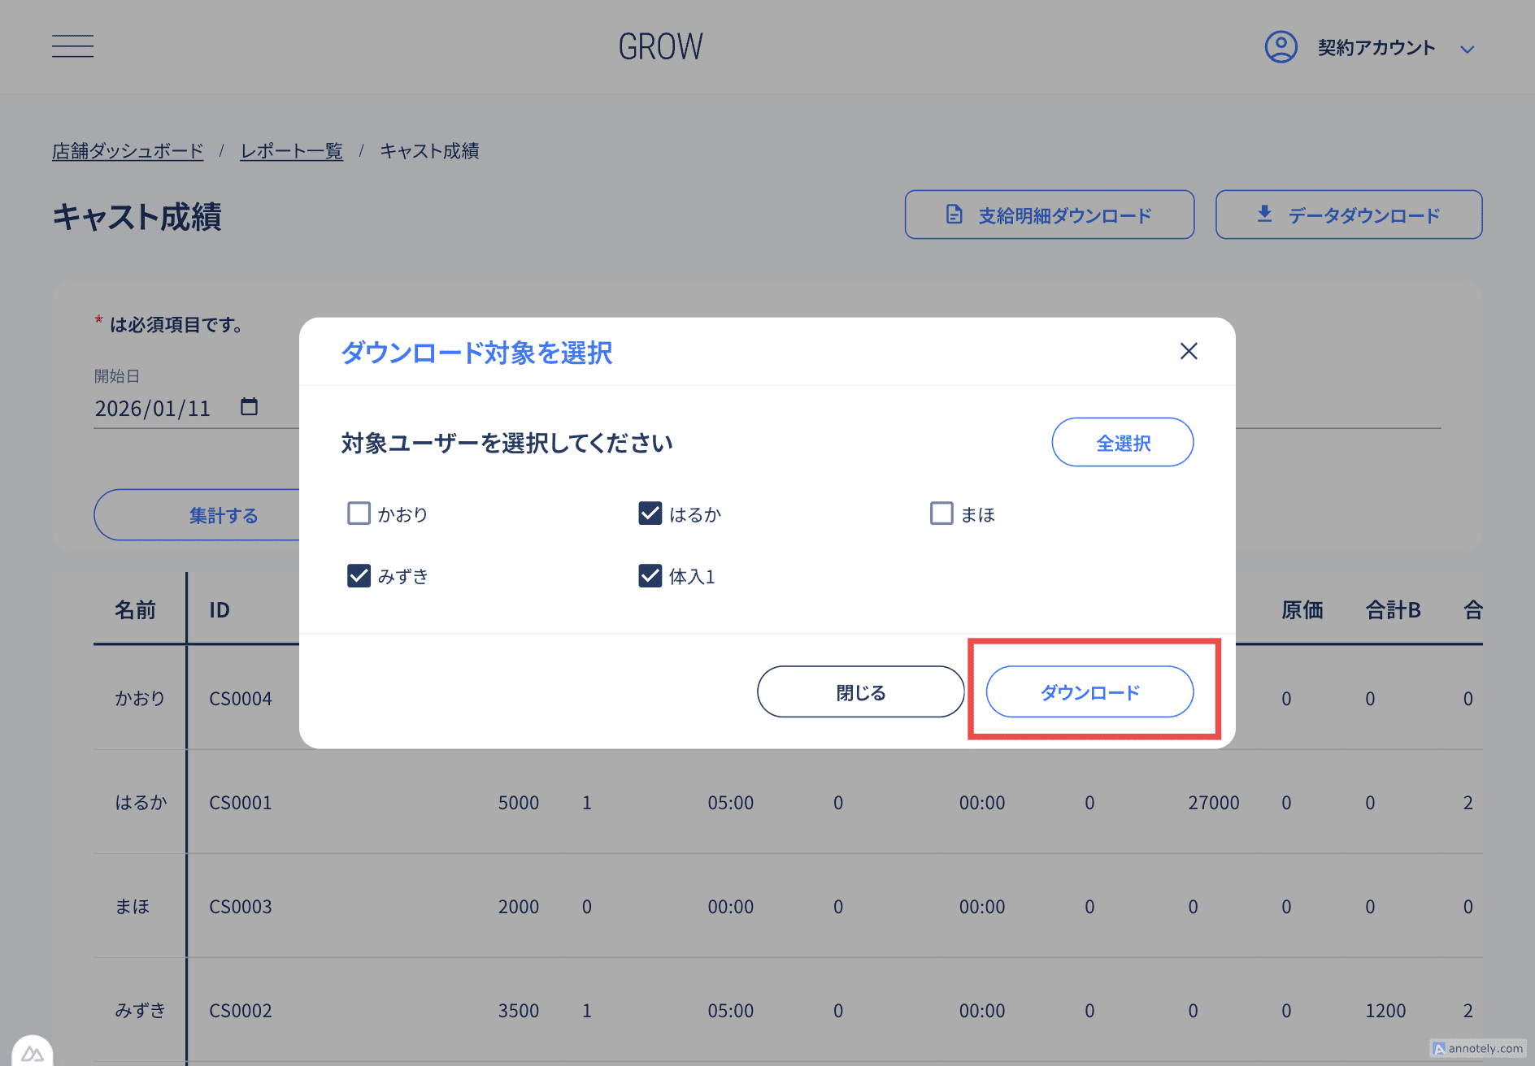The image size is (1535, 1066).
Task: Uncheck the 体入1 checkbox
Action: pos(650,575)
